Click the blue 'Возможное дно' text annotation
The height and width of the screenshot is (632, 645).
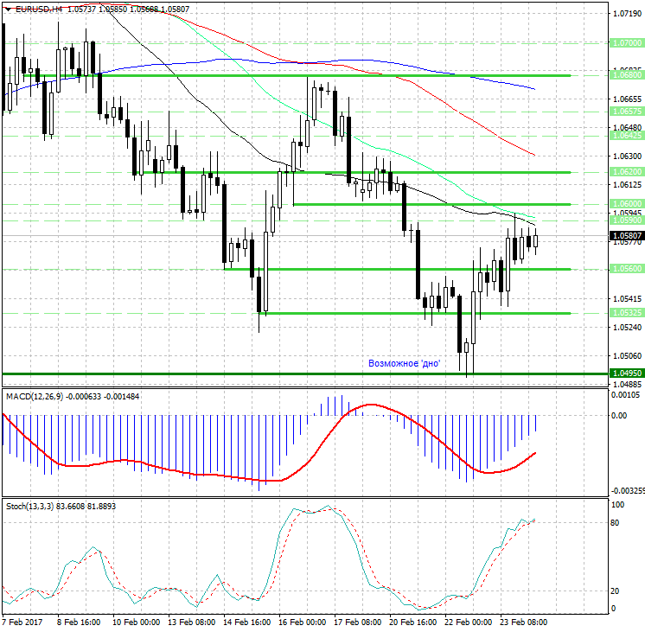point(405,364)
